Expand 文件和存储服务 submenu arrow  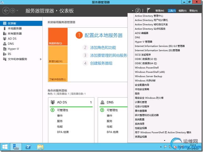(41, 59)
